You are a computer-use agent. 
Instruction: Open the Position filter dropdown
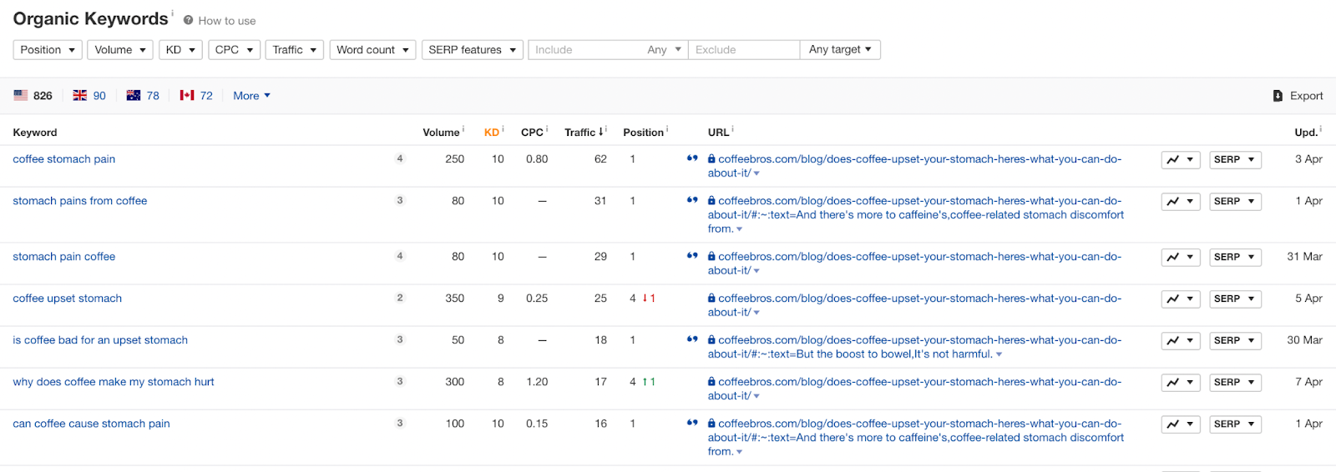(x=48, y=50)
